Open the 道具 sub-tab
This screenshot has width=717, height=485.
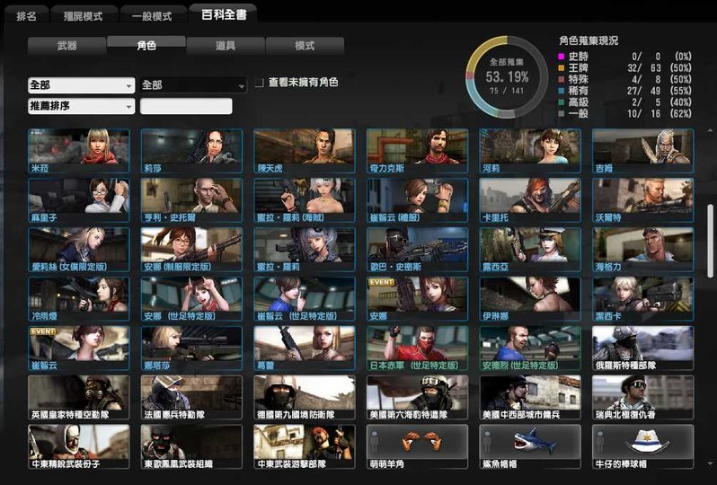[x=226, y=46]
